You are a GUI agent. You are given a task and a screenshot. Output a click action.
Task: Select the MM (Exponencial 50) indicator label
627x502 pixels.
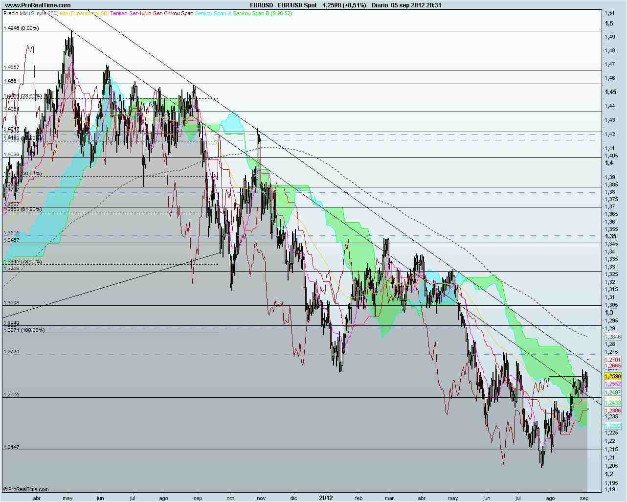pyautogui.click(x=83, y=14)
